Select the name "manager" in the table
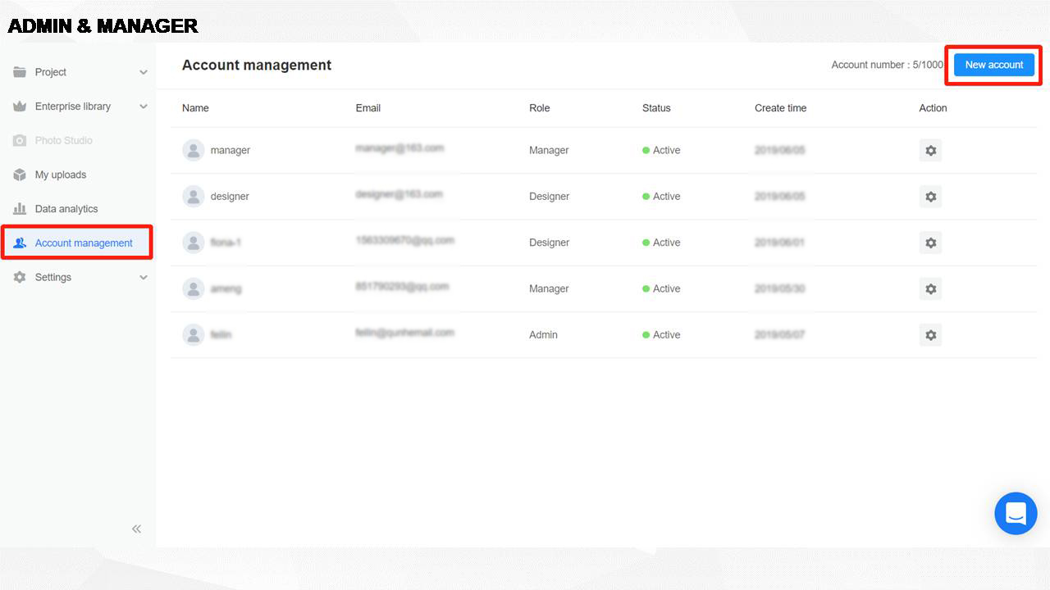This screenshot has height=590, width=1050. (231, 151)
